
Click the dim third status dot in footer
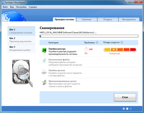pyautogui.click(x=131, y=109)
